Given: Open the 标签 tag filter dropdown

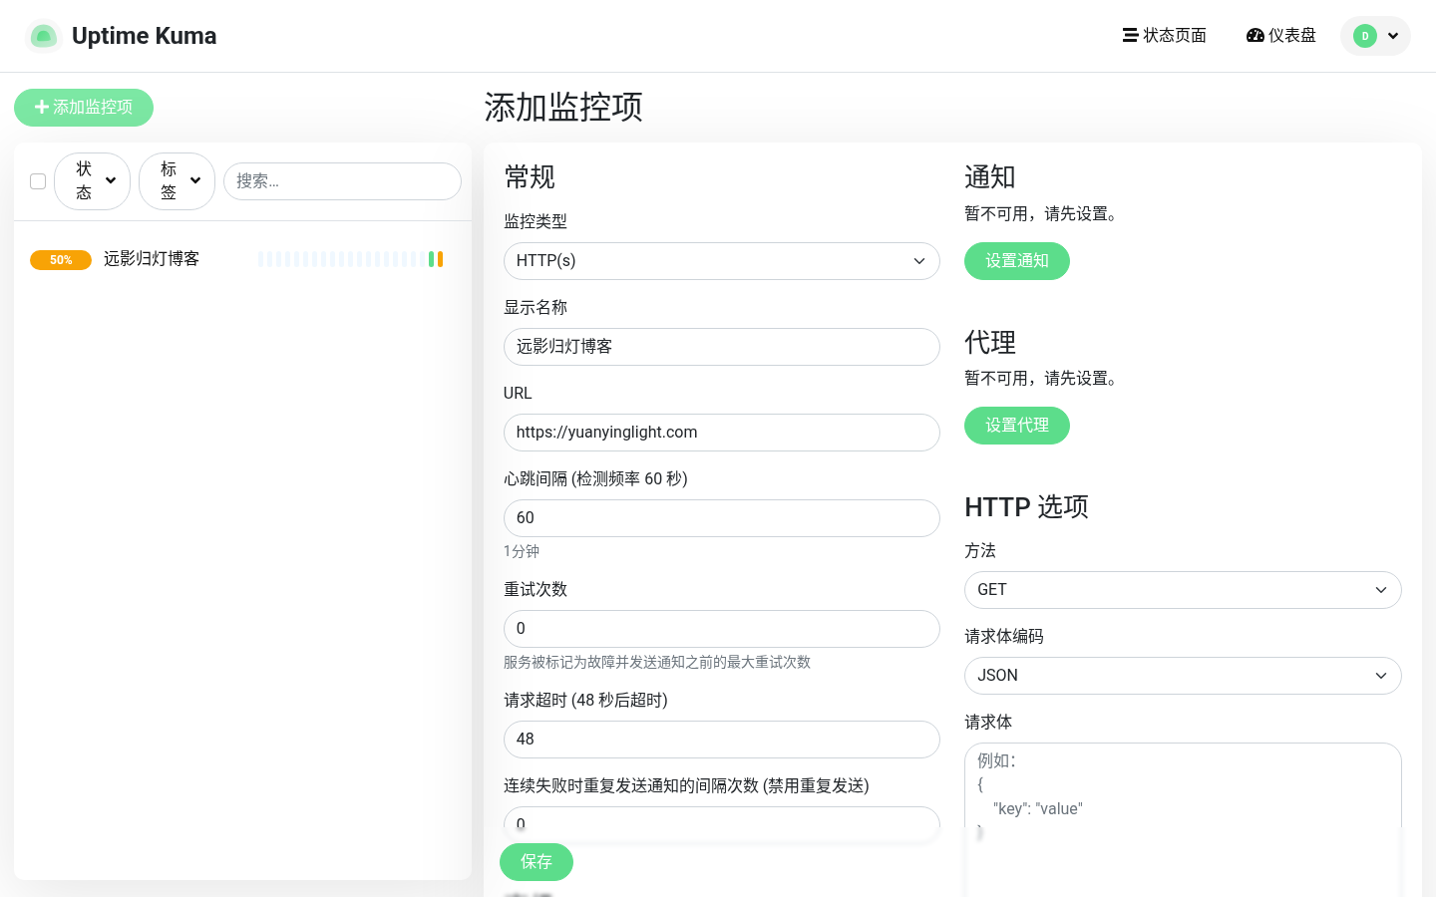Looking at the screenshot, I should pos(177,181).
